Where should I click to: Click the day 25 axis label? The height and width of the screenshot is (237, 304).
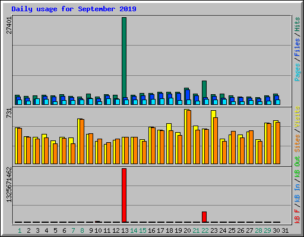(x=232, y=230)
